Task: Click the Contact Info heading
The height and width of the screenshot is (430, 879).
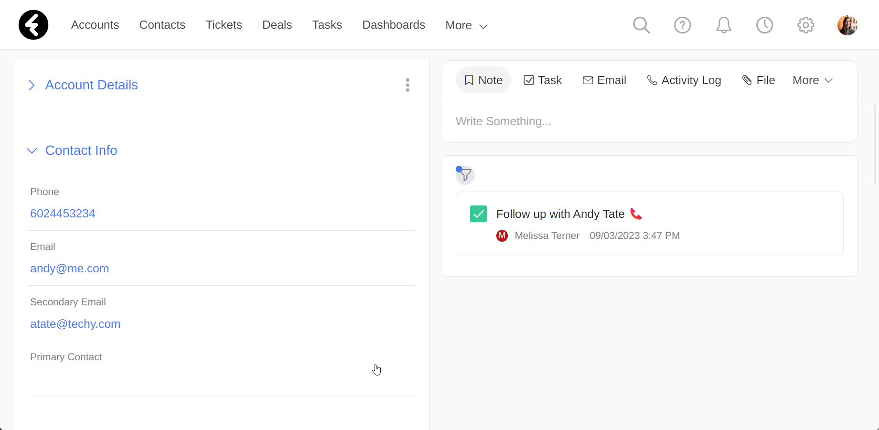Action: click(x=81, y=150)
